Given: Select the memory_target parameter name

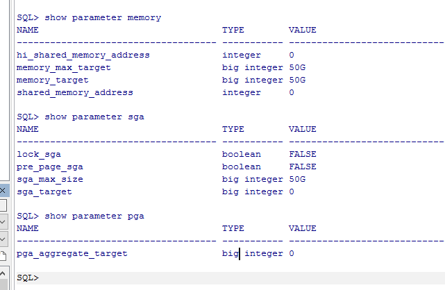Looking at the screenshot, I should tap(53, 80).
